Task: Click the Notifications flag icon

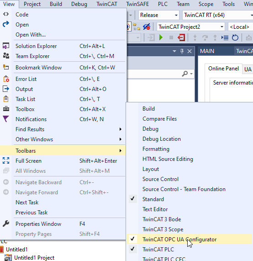Action: point(6,119)
